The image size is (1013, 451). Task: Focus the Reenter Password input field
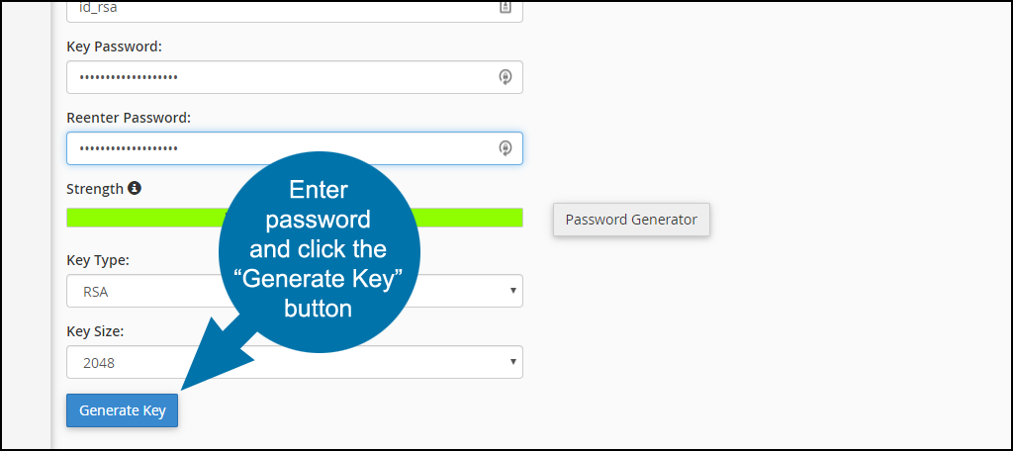tap(295, 148)
